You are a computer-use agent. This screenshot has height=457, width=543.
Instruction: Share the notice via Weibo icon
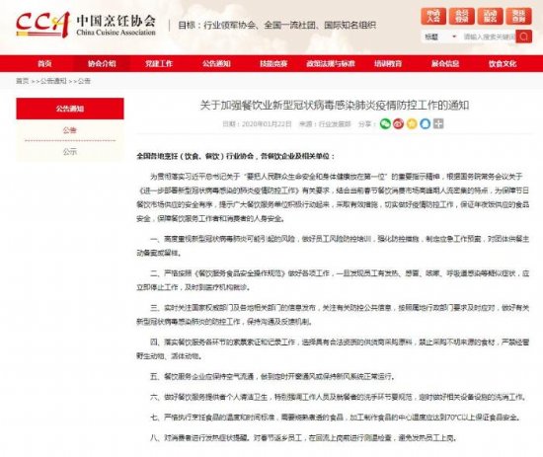[398, 123]
